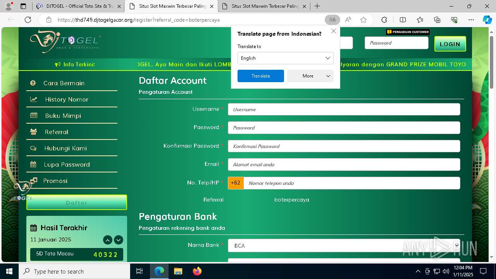496x279 pixels.
Task: Click Microsoft Edge taskbar icon
Action: click(159, 271)
